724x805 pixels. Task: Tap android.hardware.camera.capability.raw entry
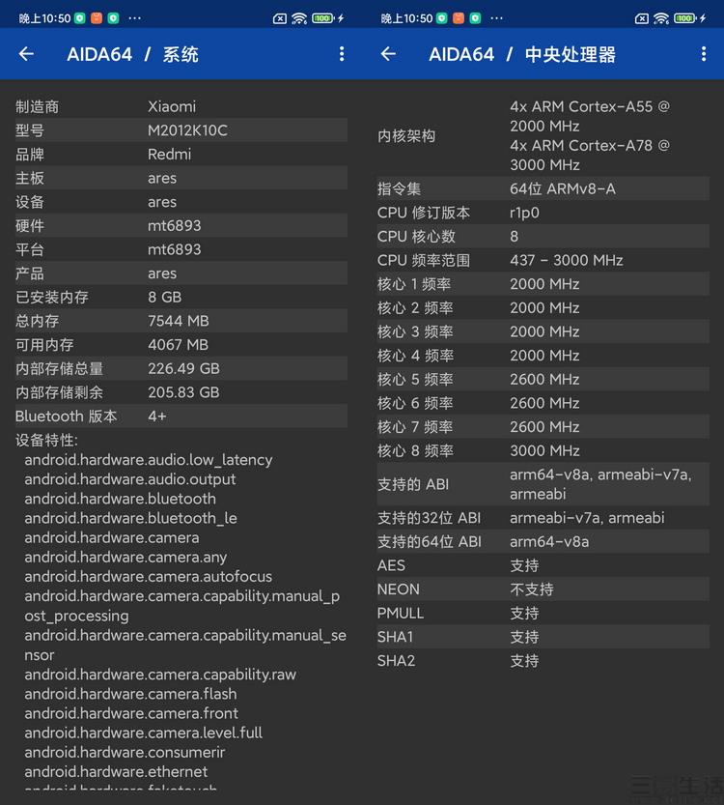pos(160,675)
